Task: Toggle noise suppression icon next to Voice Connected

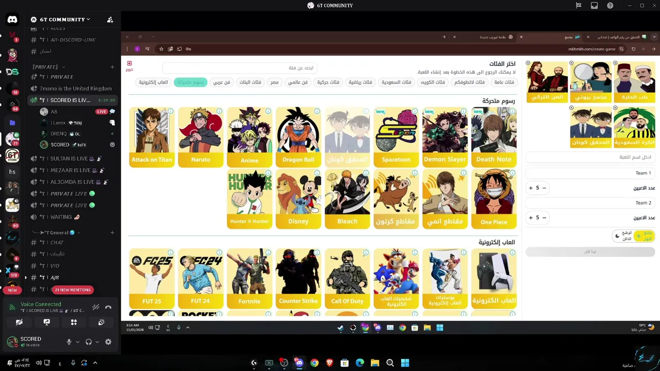Action: click(95, 308)
